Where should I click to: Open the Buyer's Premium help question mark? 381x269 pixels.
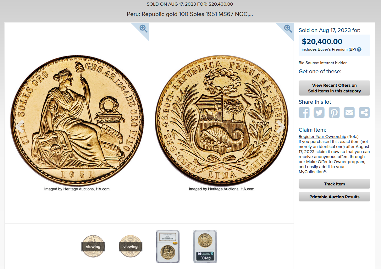(359, 49)
